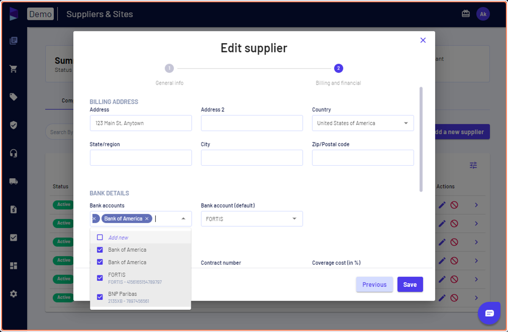The image size is (508, 332).
Task: Click the Address input field
Action: tap(141, 123)
